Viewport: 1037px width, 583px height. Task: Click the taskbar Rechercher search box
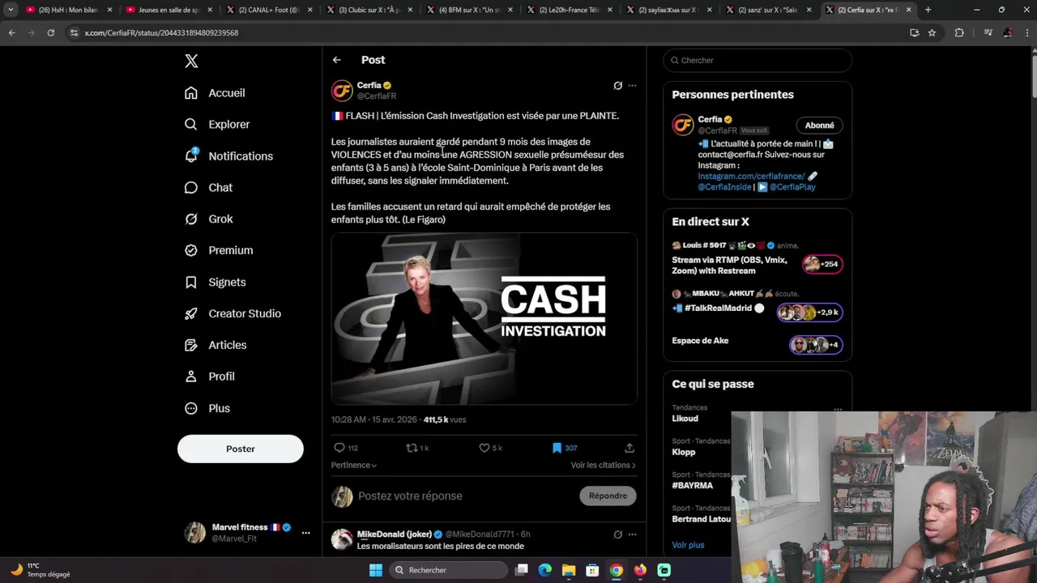(x=448, y=570)
